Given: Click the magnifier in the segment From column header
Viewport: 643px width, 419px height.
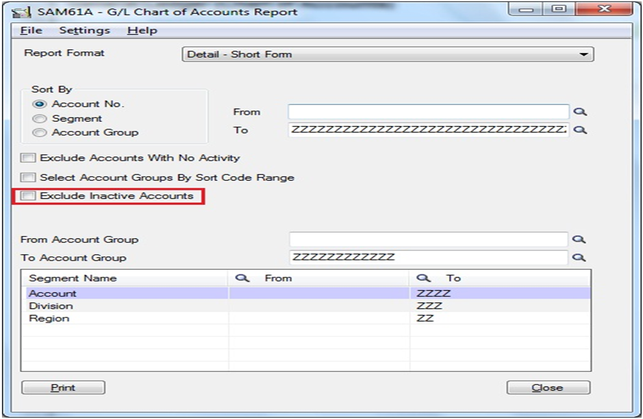Looking at the screenshot, I should click(x=242, y=278).
